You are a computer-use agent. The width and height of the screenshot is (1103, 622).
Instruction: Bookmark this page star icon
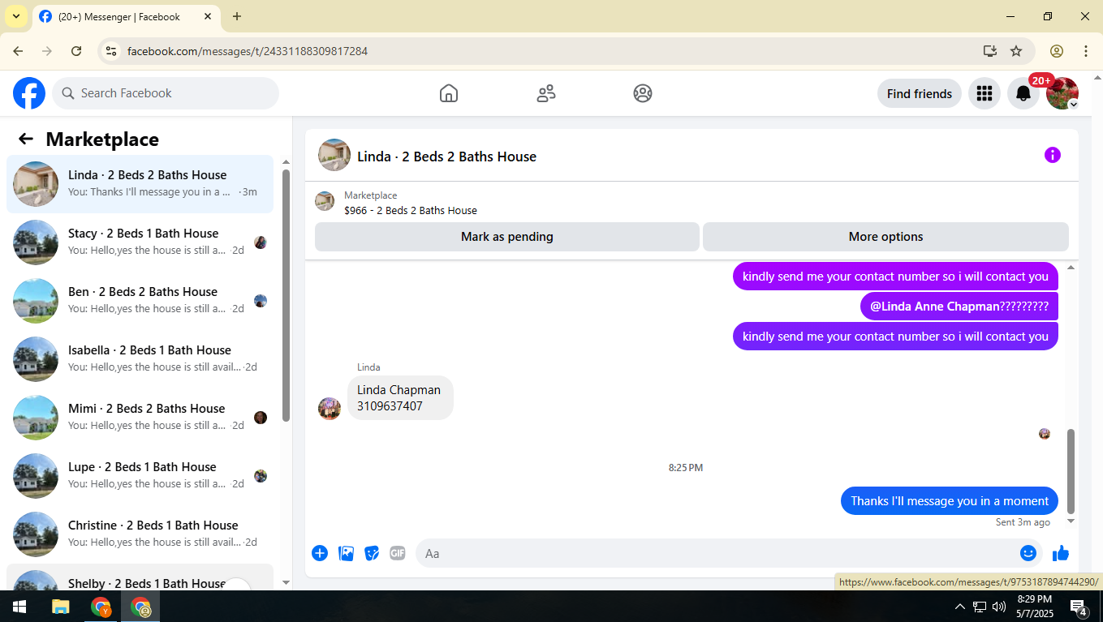pos(1016,51)
